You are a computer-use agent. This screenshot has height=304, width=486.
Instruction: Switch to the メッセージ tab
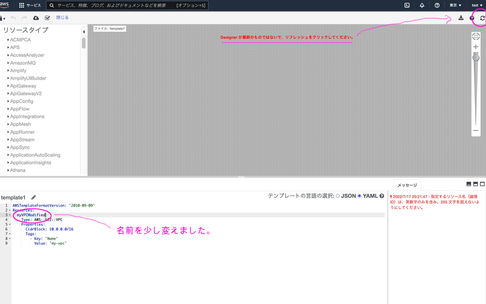coord(407,185)
